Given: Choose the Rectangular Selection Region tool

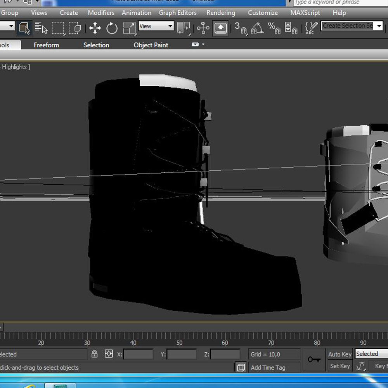Looking at the screenshot, I should pos(58,28).
